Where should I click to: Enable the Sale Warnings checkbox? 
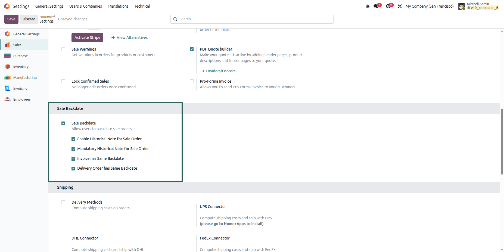63,49
